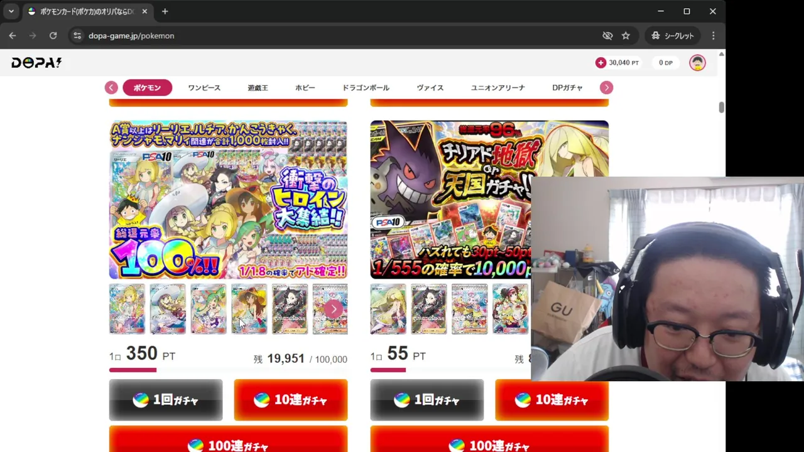
Task: View the second card thumbnail under the 350 PT gacha
Action: pyautogui.click(x=168, y=309)
